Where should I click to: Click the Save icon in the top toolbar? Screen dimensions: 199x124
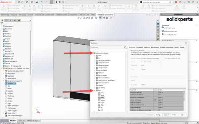pyautogui.click(x=32, y=2)
